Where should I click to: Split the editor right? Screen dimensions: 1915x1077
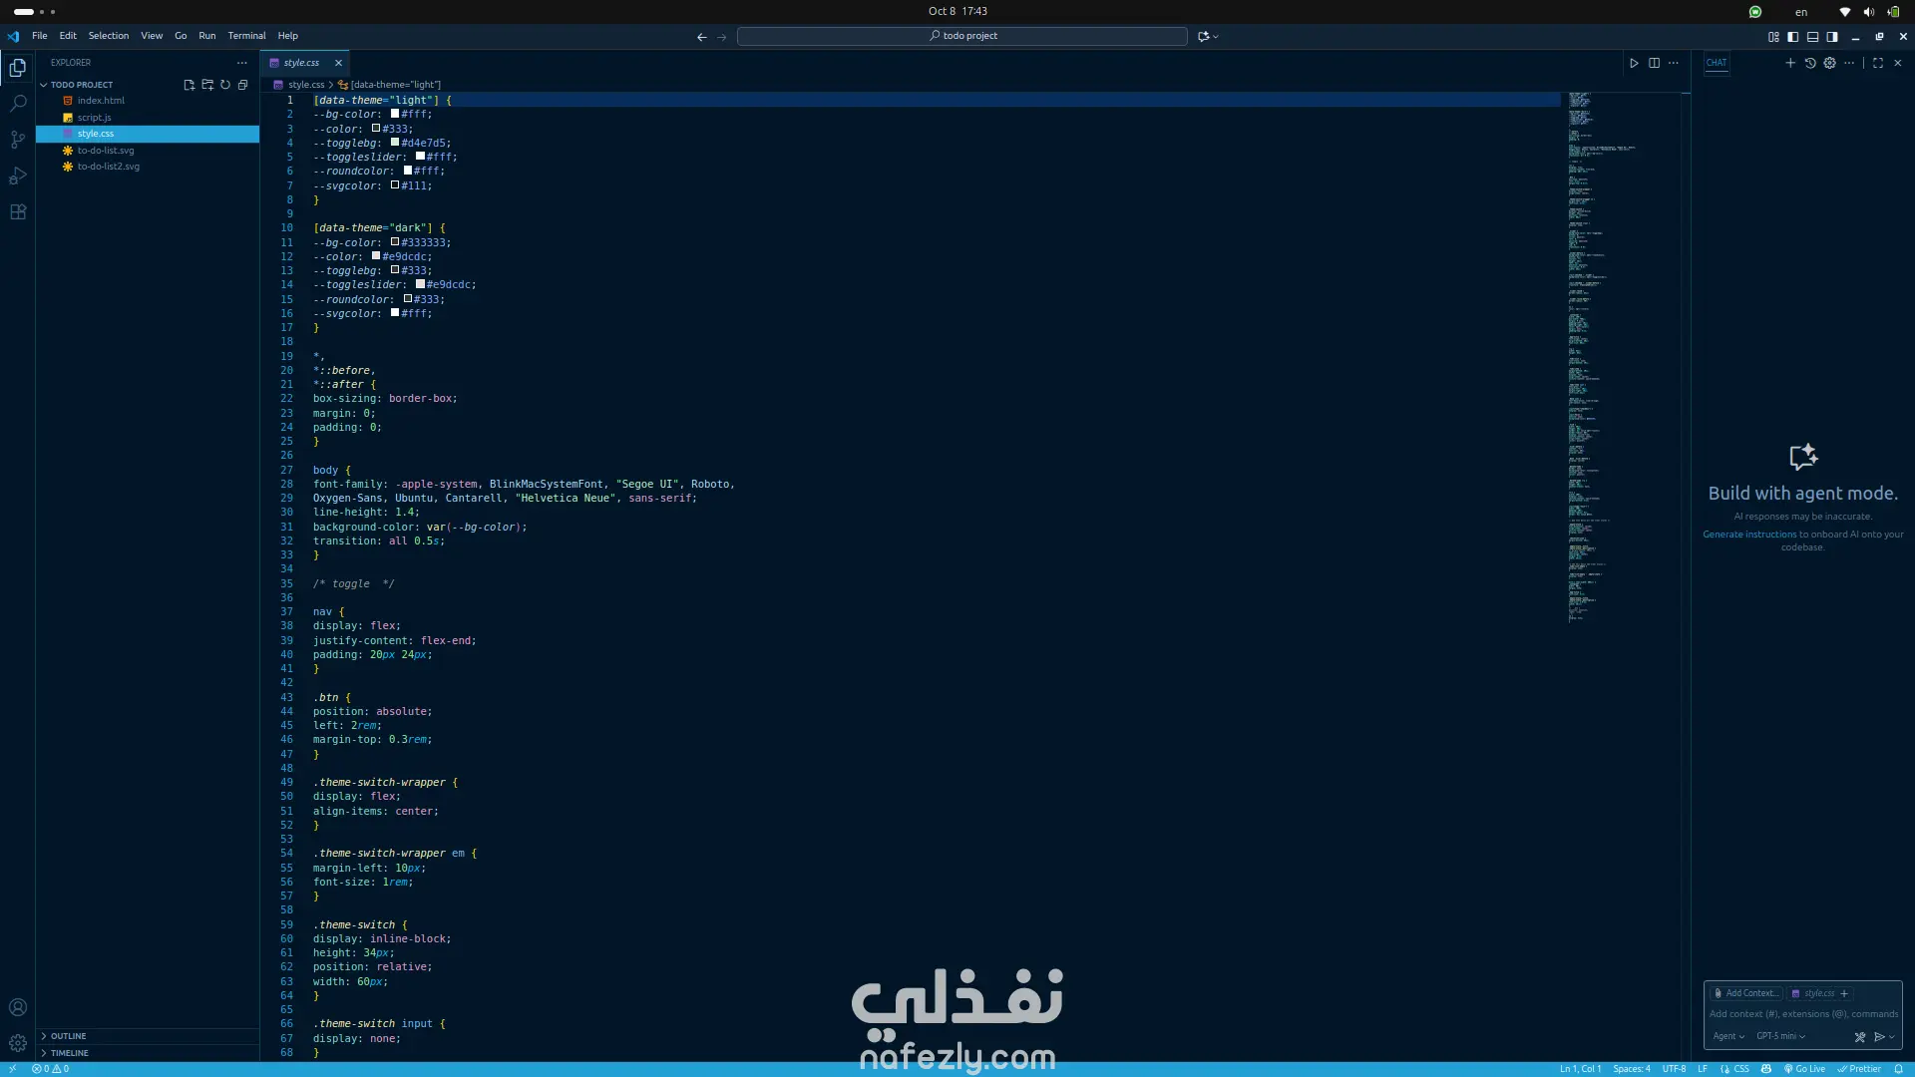[1654, 63]
